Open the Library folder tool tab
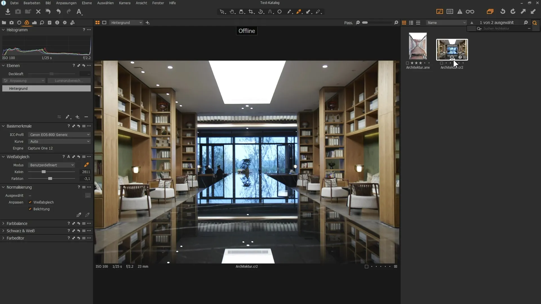541x304 pixels. click(x=4, y=23)
